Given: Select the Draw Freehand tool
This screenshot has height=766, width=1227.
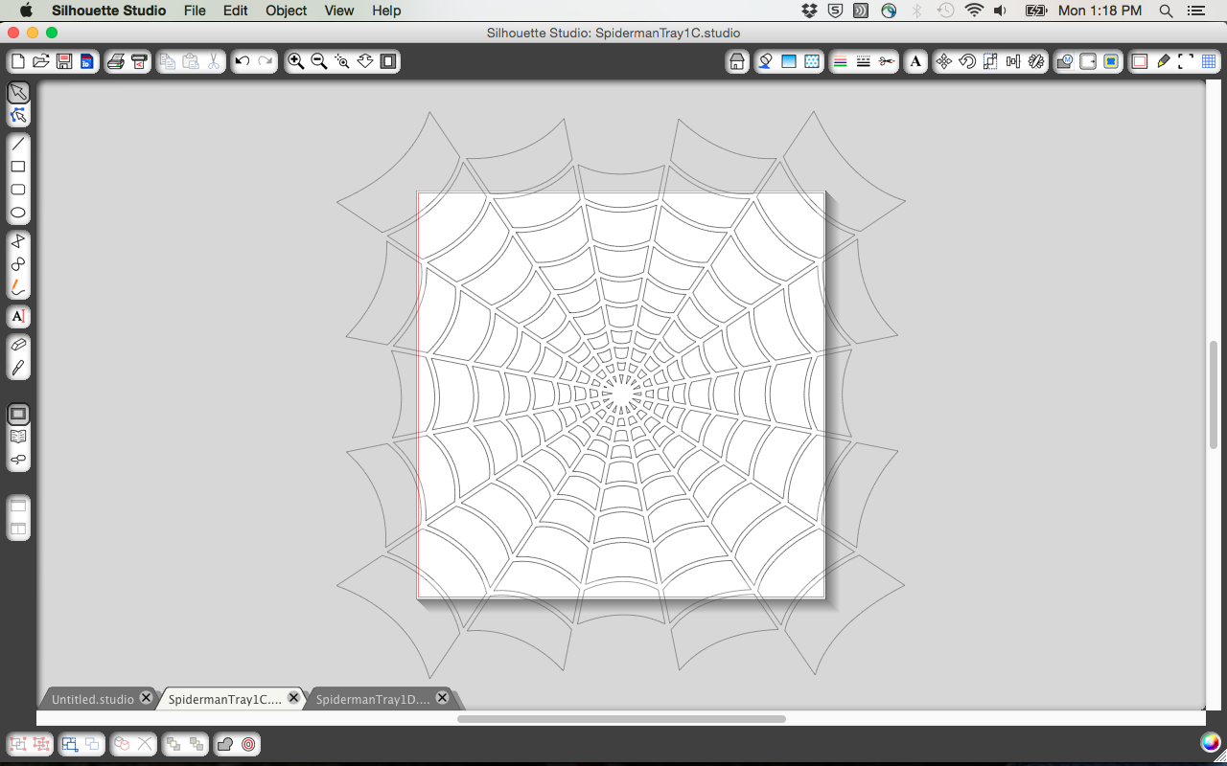Looking at the screenshot, I should [x=18, y=287].
